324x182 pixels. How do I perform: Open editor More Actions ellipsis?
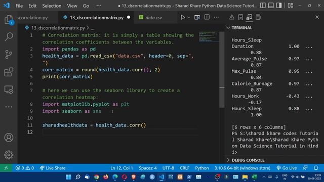coord(216,17)
